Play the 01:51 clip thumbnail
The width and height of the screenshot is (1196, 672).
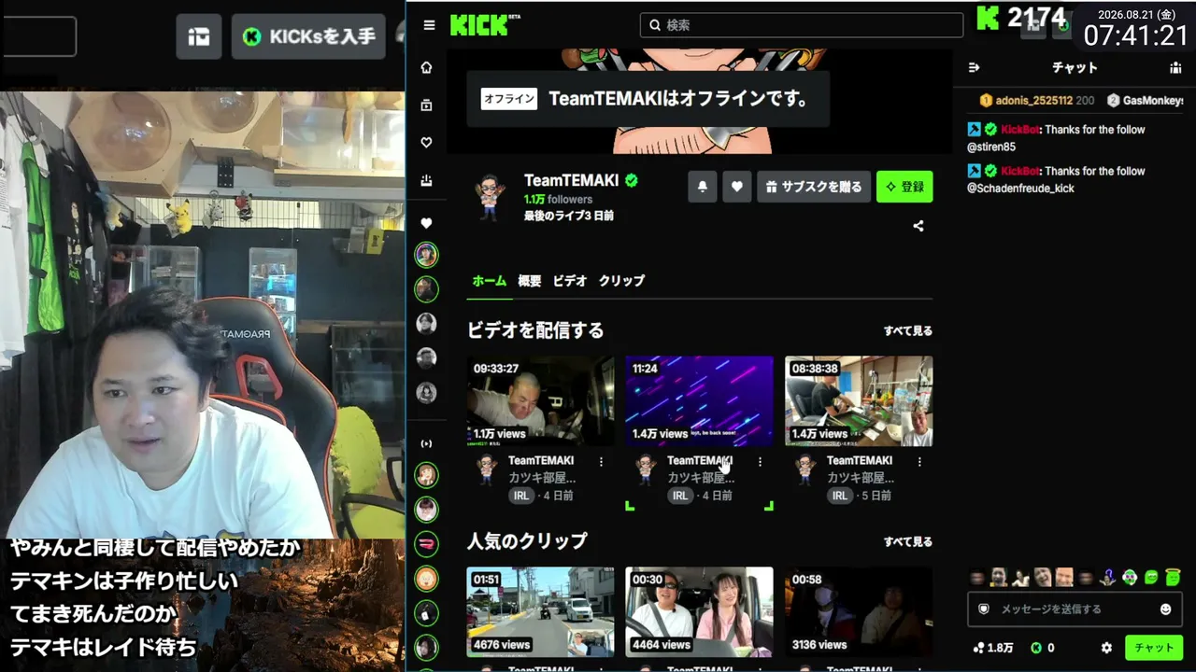(541, 611)
